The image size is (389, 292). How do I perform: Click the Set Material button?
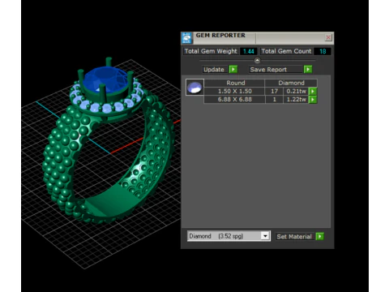tap(294, 237)
